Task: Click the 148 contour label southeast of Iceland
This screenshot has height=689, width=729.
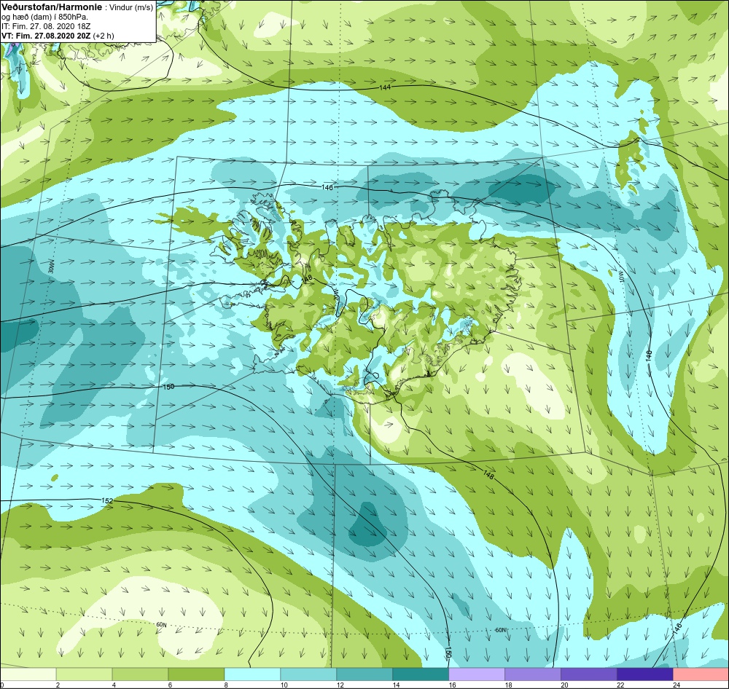Action: 488,475
